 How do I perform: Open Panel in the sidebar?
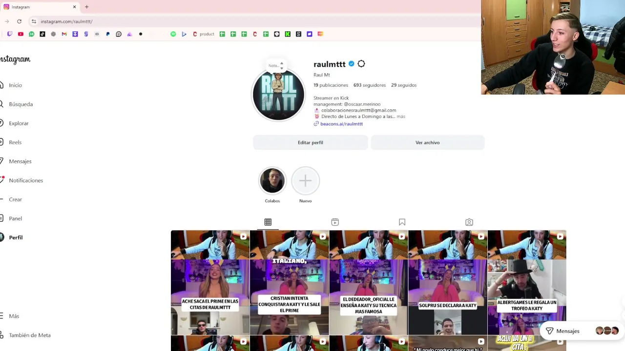[x=15, y=218]
